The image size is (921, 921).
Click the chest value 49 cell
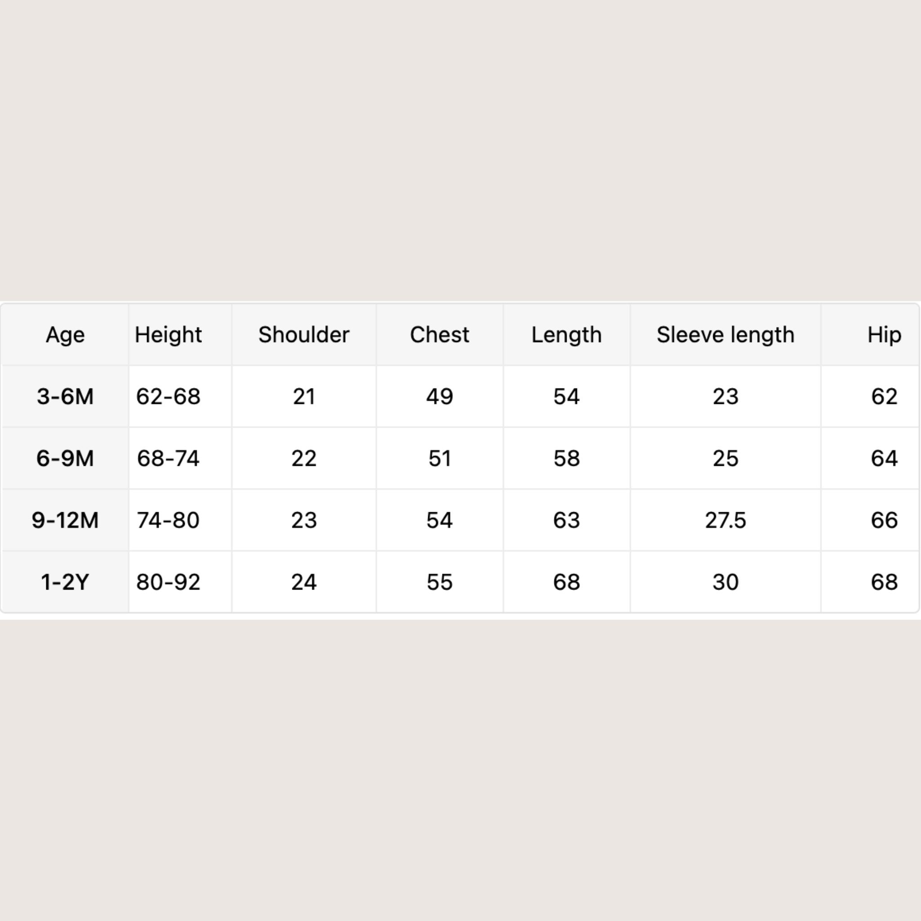[439, 397]
